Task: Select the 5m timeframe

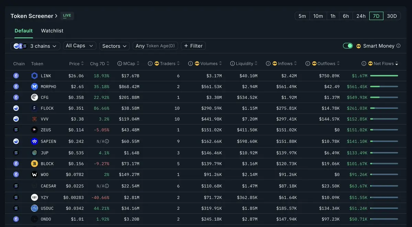Action: [x=302, y=16]
